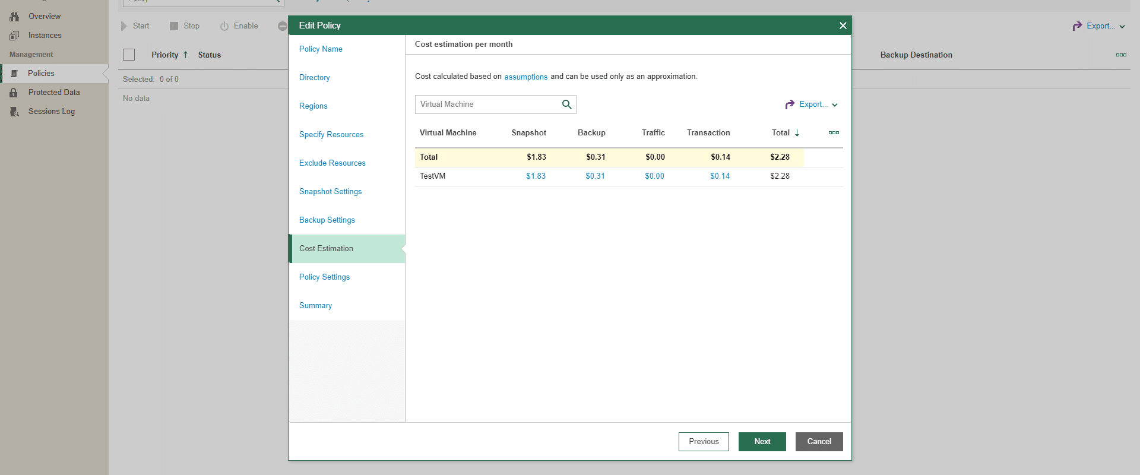Expand the dialog Export dropdown chevron
Screen dimensions: 1140x475
[x=835, y=105]
